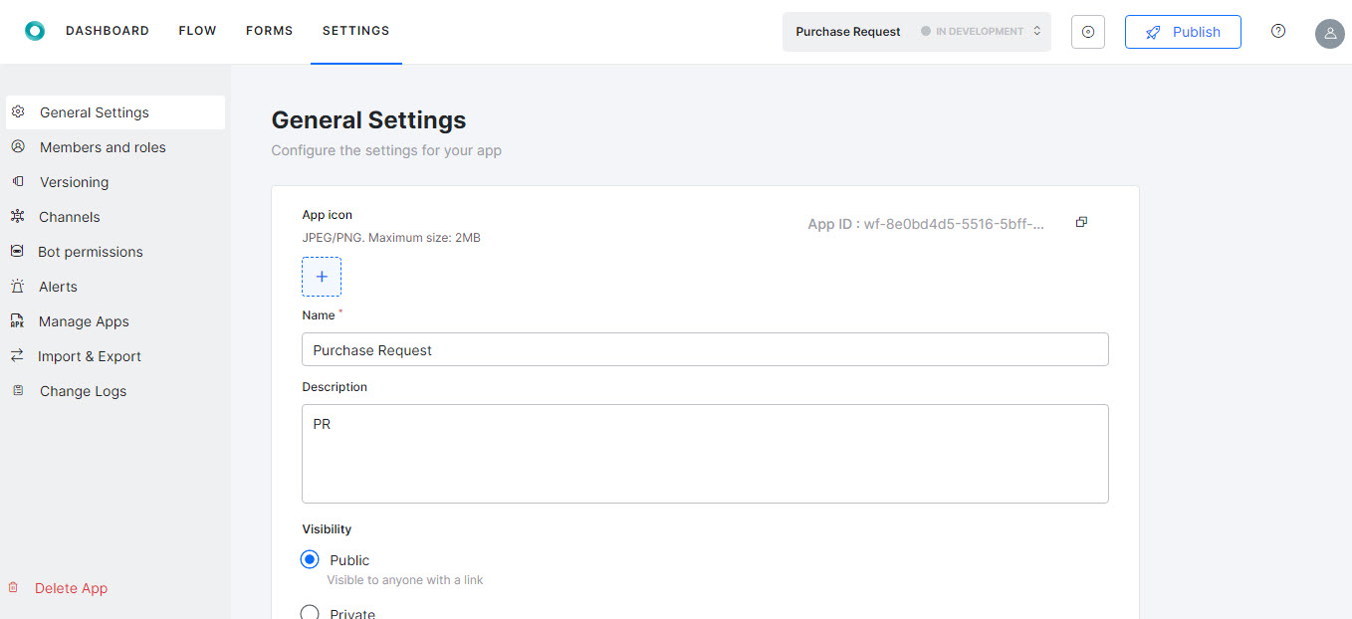This screenshot has height=619, width=1352.
Task: Open Bot permissions via its robot icon
Action: point(18,251)
